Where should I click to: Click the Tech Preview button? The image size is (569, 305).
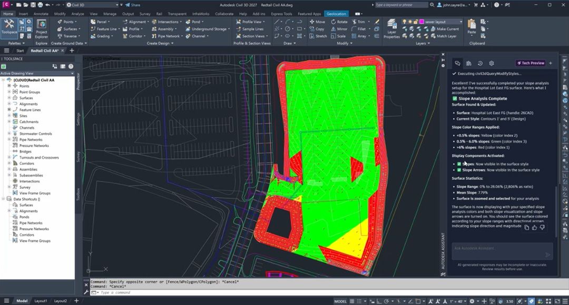pos(531,63)
